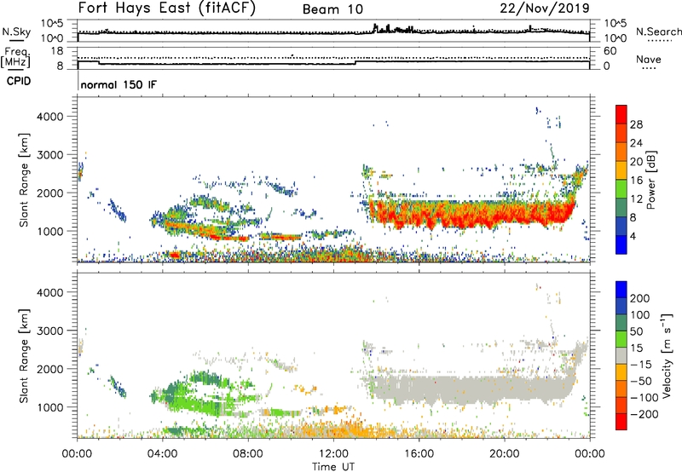The height and width of the screenshot is (472, 682).
Task: Click the '18' frequency axis label
Action: [x=57, y=51]
